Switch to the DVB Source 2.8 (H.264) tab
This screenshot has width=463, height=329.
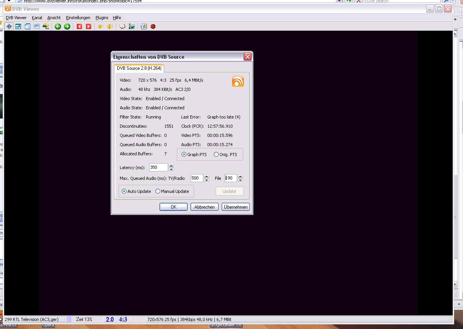click(x=139, y=68)
